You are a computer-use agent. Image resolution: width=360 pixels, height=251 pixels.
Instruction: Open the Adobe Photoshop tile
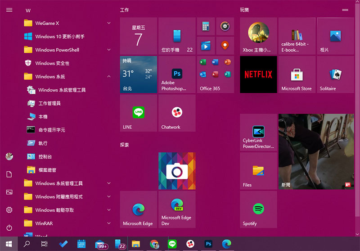(x=177, y=75)
